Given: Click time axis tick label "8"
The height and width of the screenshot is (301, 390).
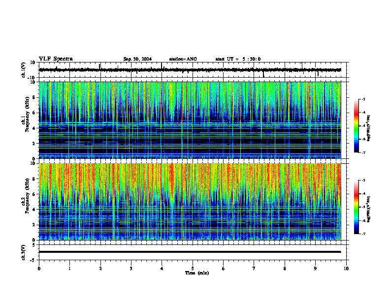Looking at the screenshot, I should tap(285, 269).
